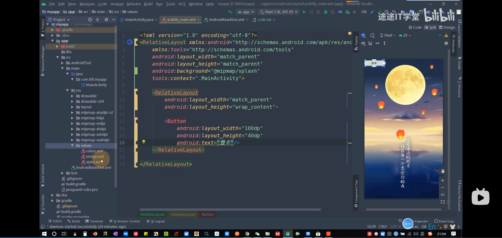Expand the layout folder

[x=72, y=107]
